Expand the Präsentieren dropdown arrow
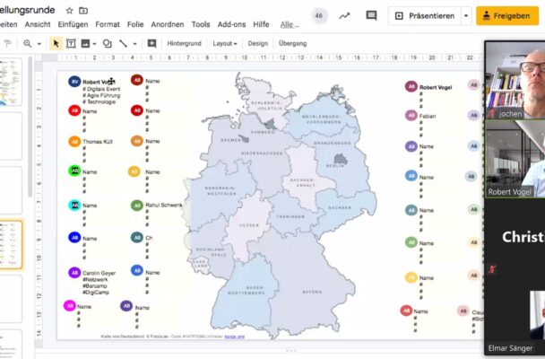 click(466, 15)
